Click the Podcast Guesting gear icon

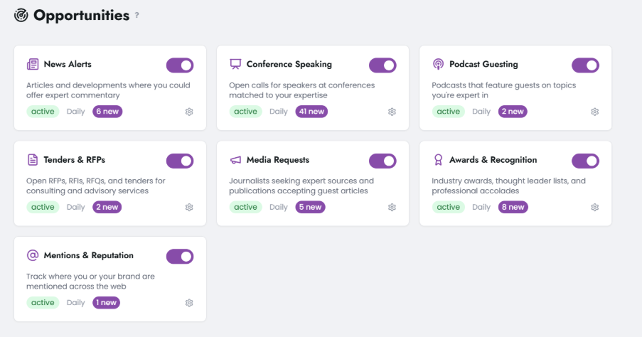(x=595, y=112)
